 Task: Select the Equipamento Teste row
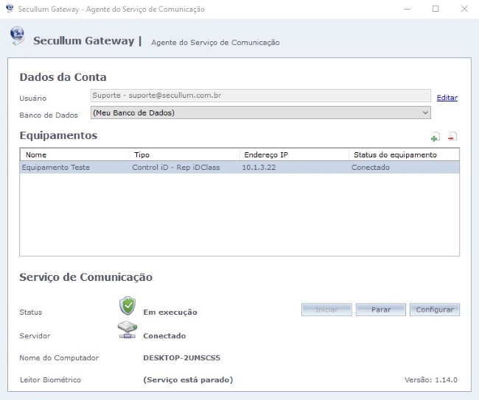[56, 168]
